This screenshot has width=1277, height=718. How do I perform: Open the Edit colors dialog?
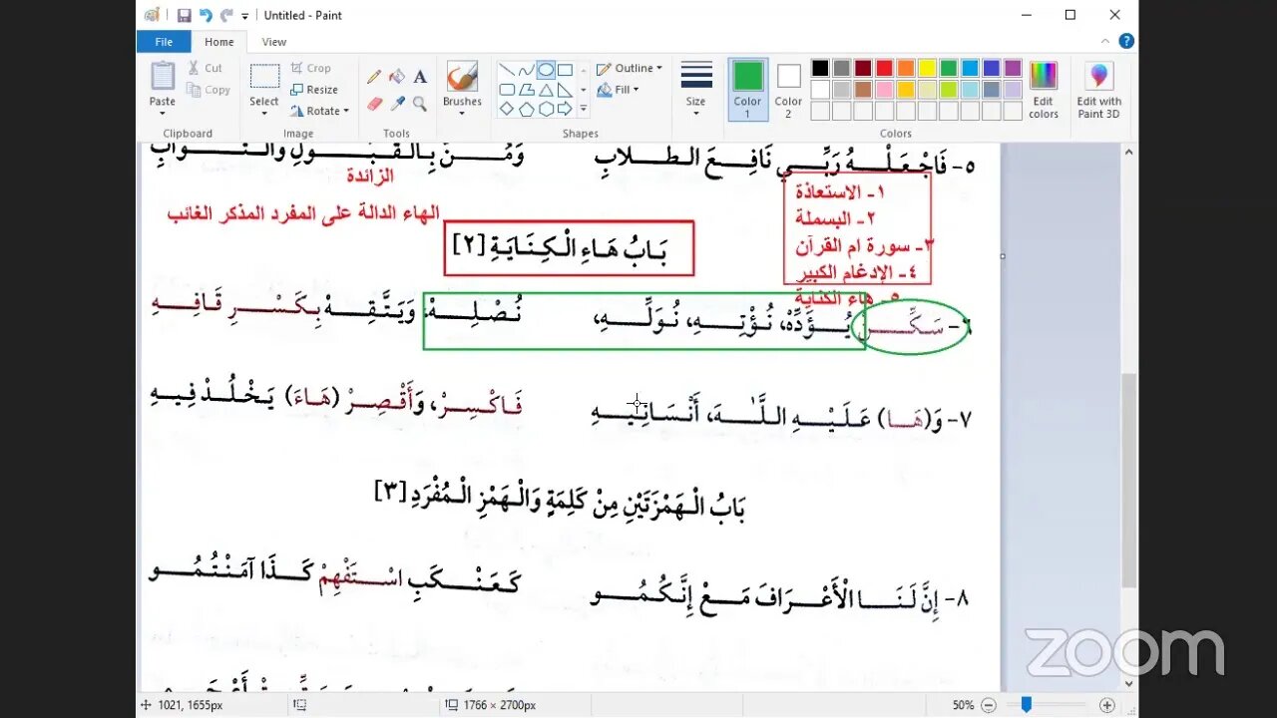[1044, 90]
